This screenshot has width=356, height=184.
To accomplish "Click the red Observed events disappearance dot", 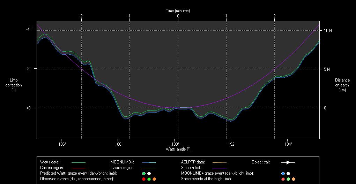I will tap(144, 179).
